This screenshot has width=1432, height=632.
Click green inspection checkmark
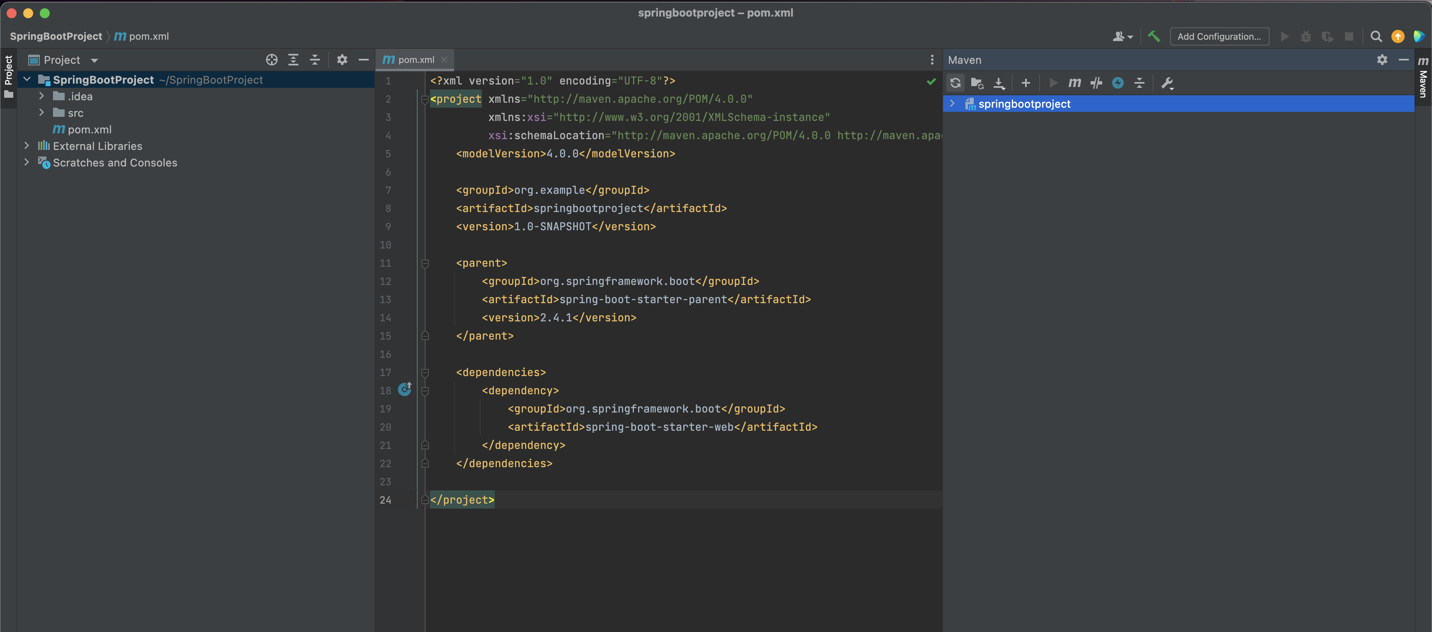point(931,82)
